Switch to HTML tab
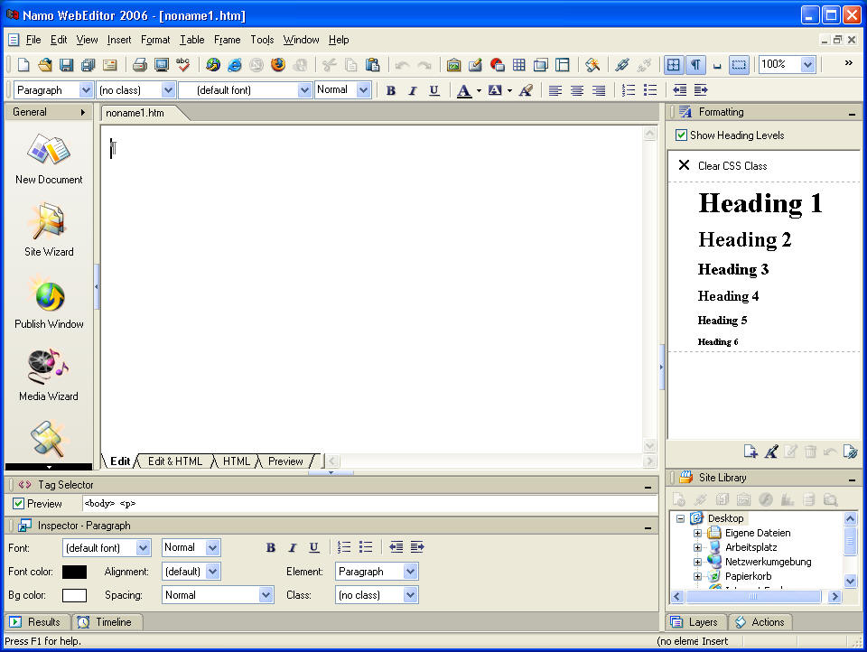The image size is (867, 652). [x=236, y=461]
